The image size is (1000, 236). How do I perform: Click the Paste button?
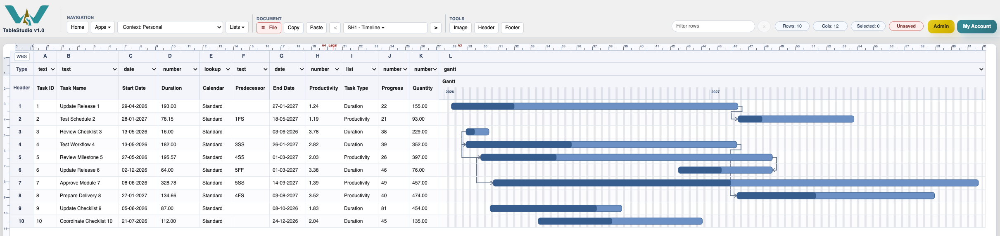316,28
